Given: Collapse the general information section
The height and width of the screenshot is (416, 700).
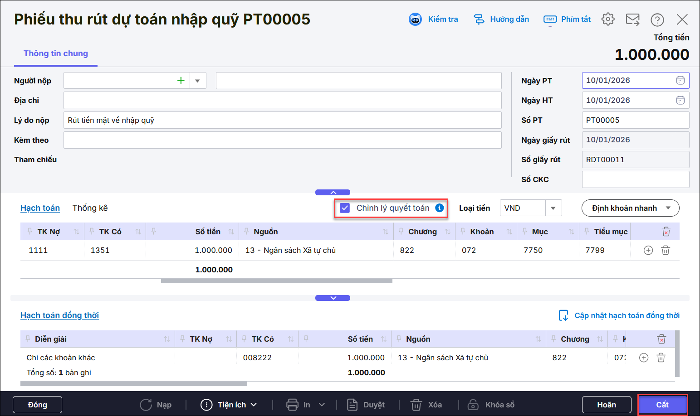Looking at the screenshot, I should point(333,193).
